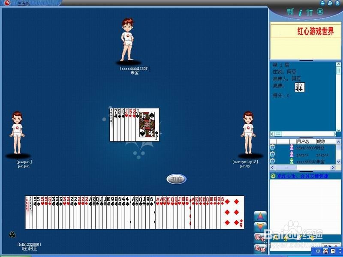Viewport: 343px width, 257px height.
Task: Select the Ace of spades in hand
Action: tap(133, 212)
